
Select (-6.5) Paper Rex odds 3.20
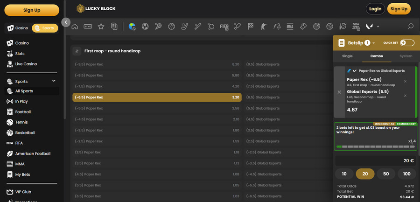click(x=157, y=97)
